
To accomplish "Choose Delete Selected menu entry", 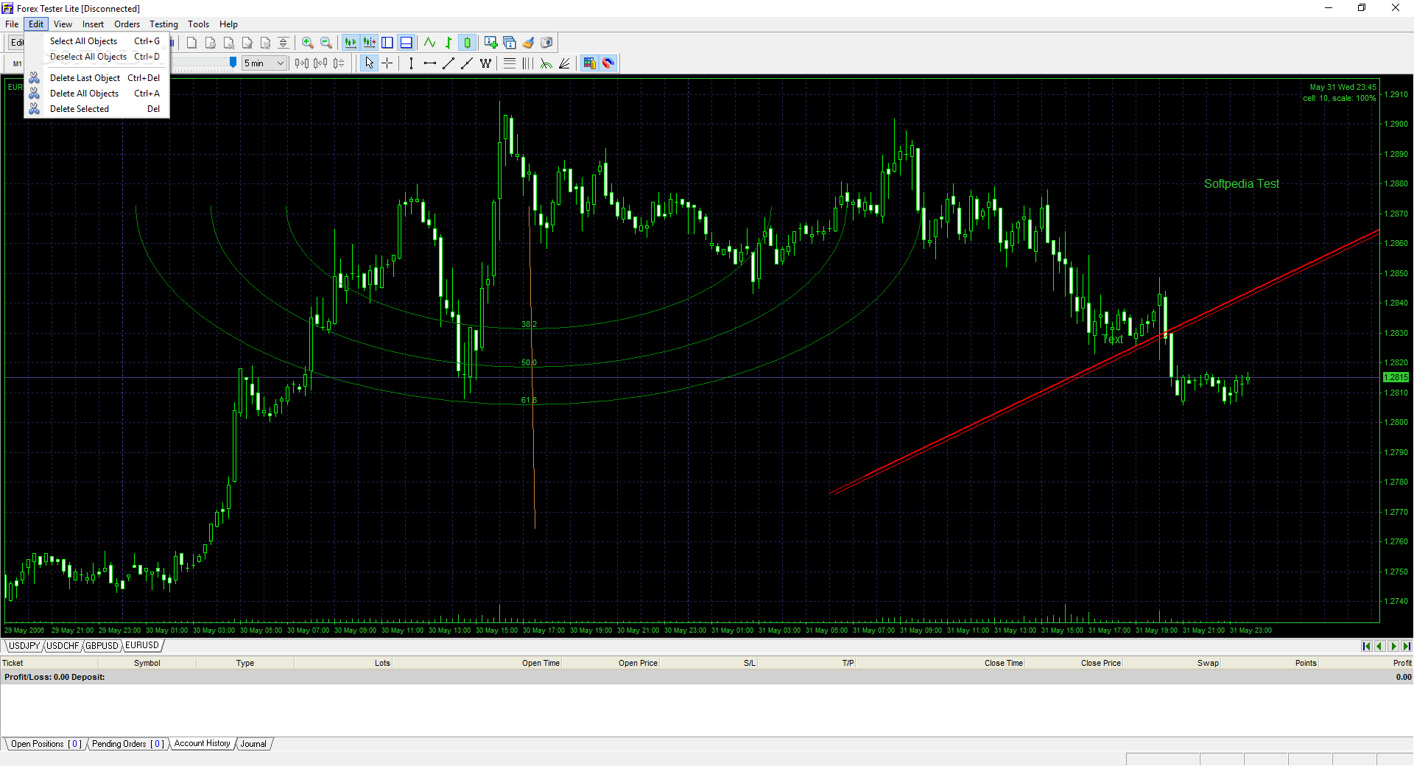I will (x=97, y=109).
